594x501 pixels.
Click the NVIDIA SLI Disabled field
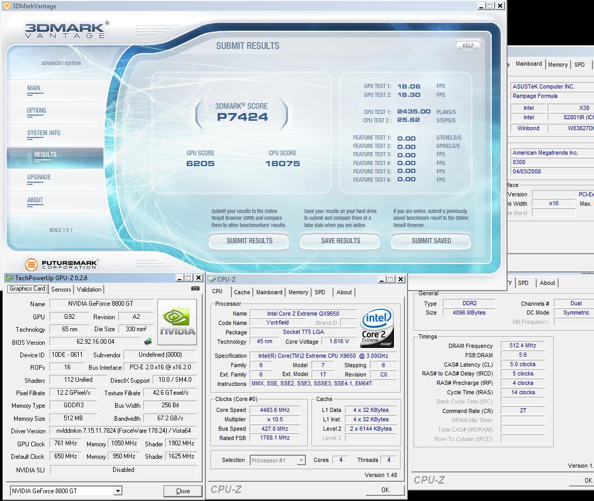pos(123,470)
